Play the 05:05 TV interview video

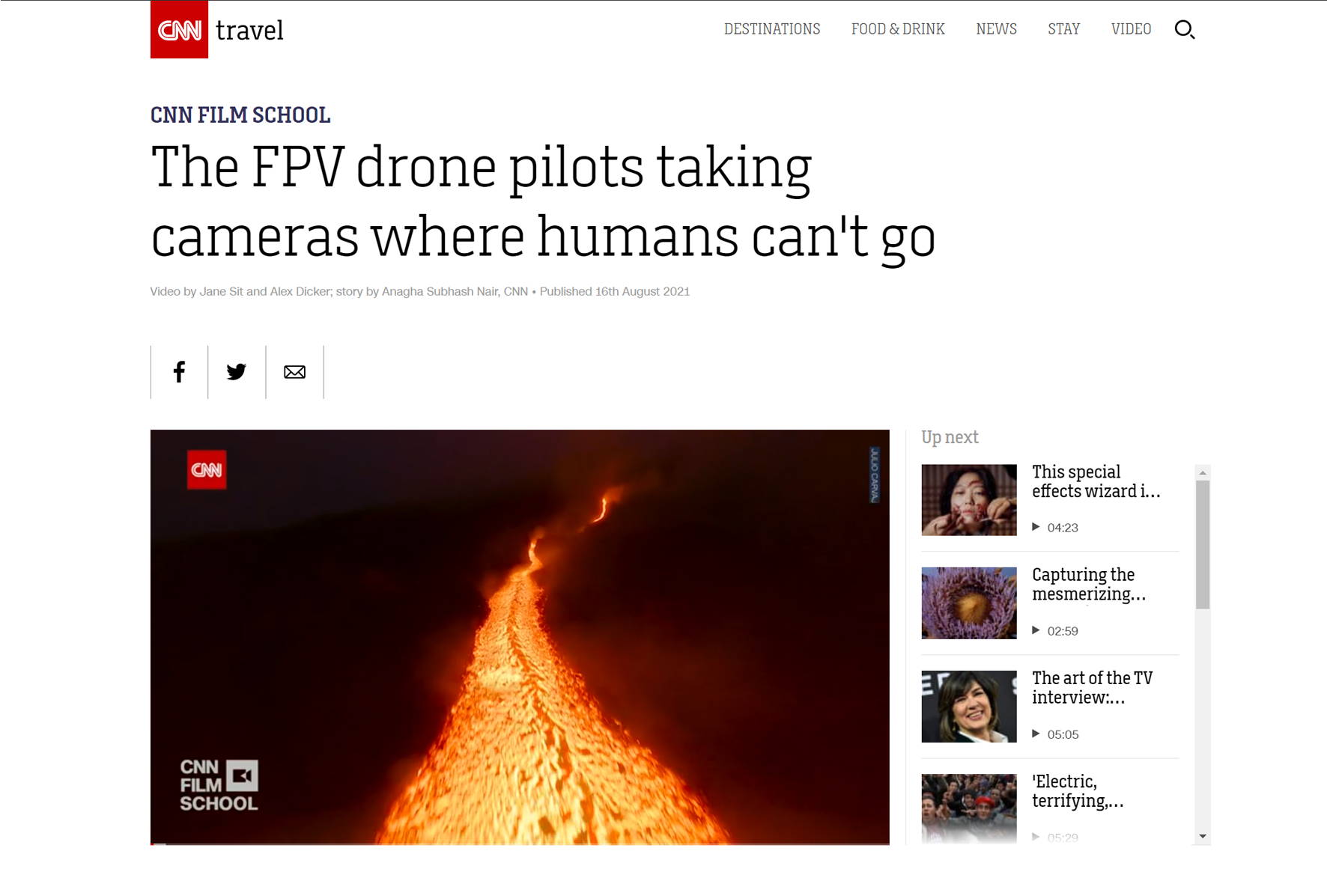pyautogui.click(x=1050, y=707)
